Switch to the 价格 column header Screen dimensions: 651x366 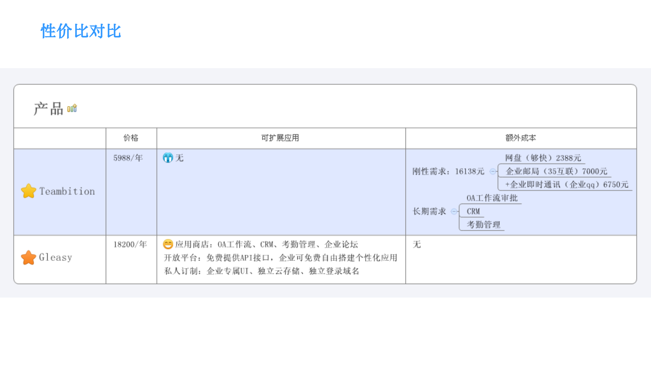(x=131, y=138)
